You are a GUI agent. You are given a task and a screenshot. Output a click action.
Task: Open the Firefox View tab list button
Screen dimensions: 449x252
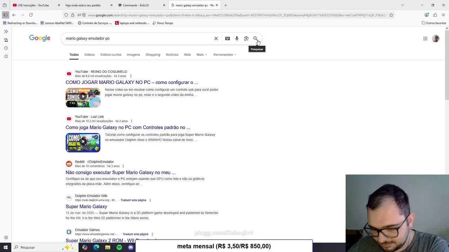coord(5,5)
